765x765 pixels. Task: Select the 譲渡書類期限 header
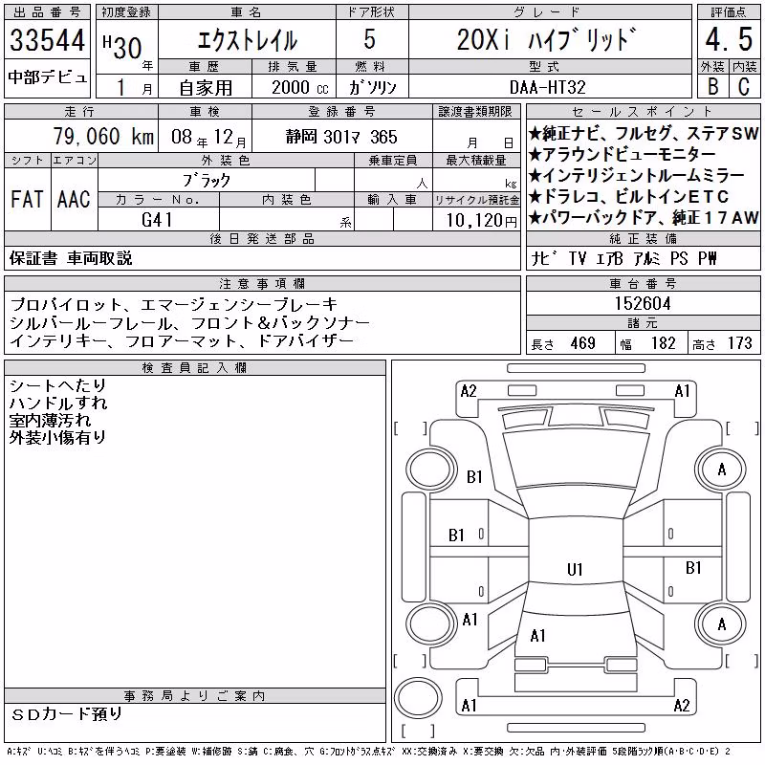click(475, 112)
